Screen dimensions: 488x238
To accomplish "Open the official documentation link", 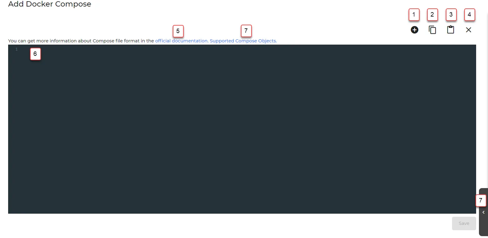I will point(182,41).
